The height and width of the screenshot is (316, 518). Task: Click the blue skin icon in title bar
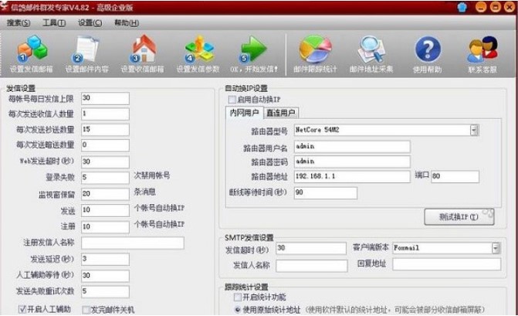[x=462, y=7]
